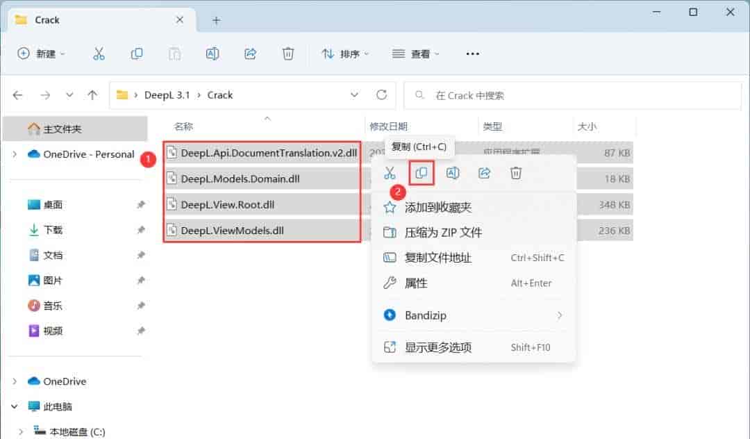The image size is (750, 439).
Task: Click the pin icon next to 下载
Action: pyautogui.click(x=140, y=230)
